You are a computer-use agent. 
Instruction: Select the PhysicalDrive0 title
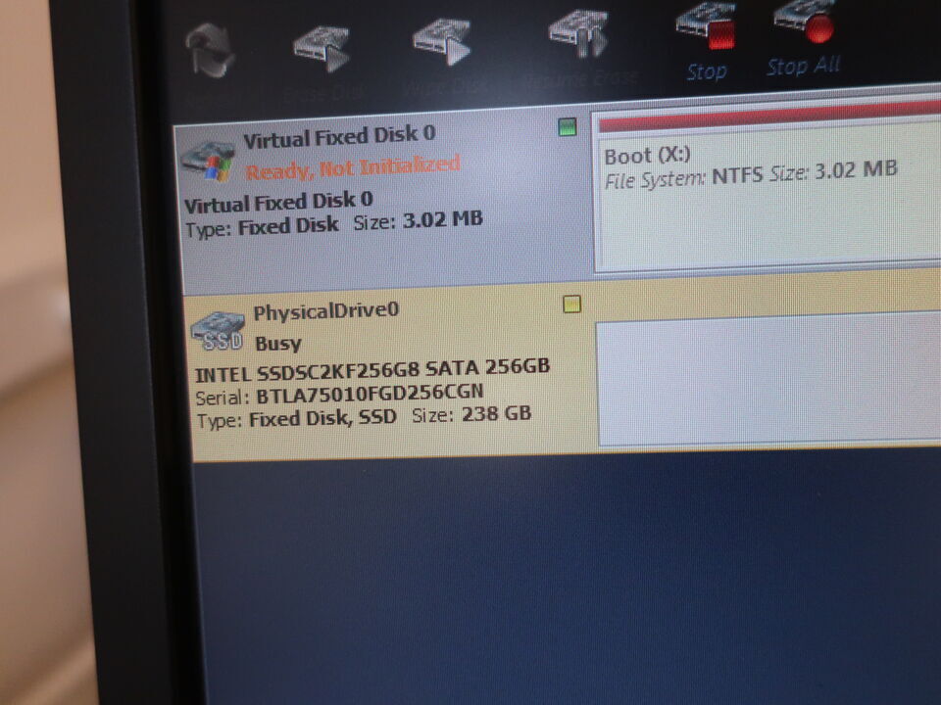click(326, 312)
